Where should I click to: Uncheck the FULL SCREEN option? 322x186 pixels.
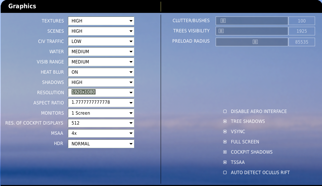point(225,142)
